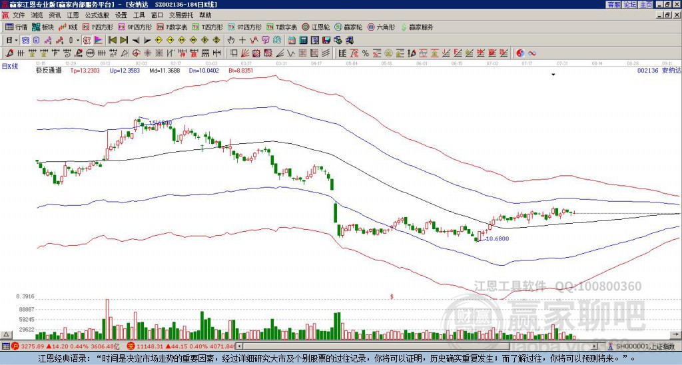The height and width of the screenshot is (365, 682).
Task: Click the colorful flag icon
Action: coord(99,40)
